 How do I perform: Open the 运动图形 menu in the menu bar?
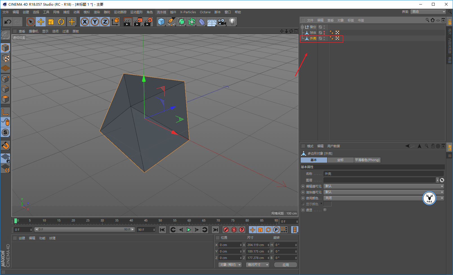click(x=137, y=12)
